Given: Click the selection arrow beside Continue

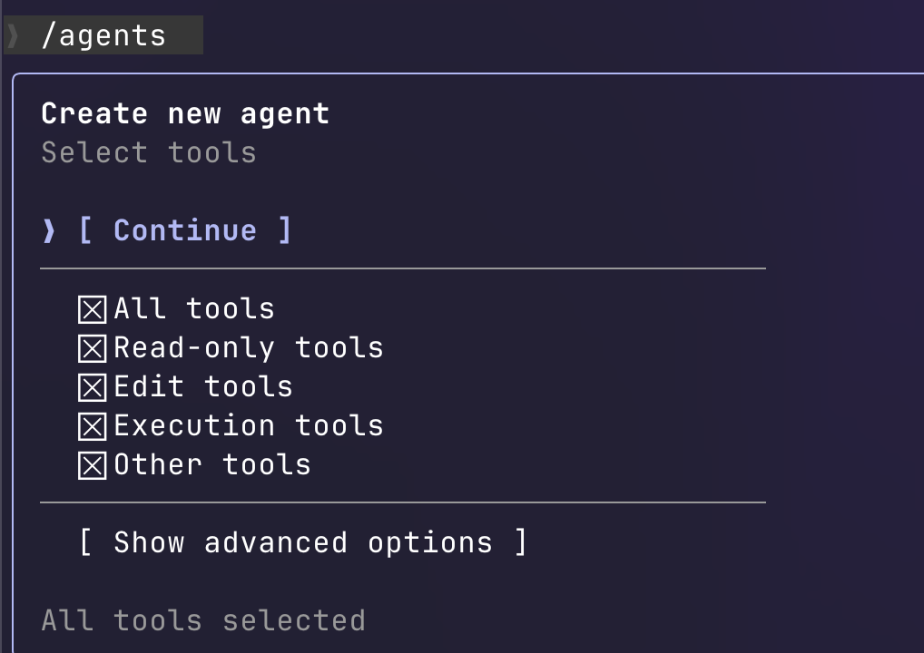Looking at the screenshot, I should (49, 230).
